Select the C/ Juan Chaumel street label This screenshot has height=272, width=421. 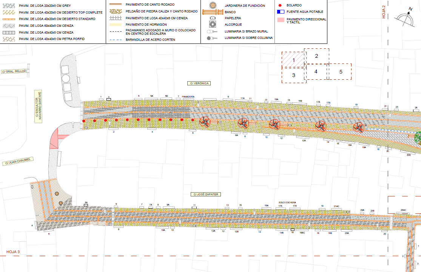coord(17,163)
